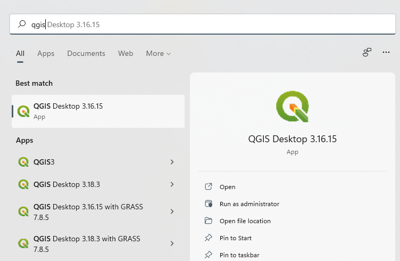Click the QGIS icon in best match row
The width and height of the screenshot is (400, 261).
tap(23, 111)
